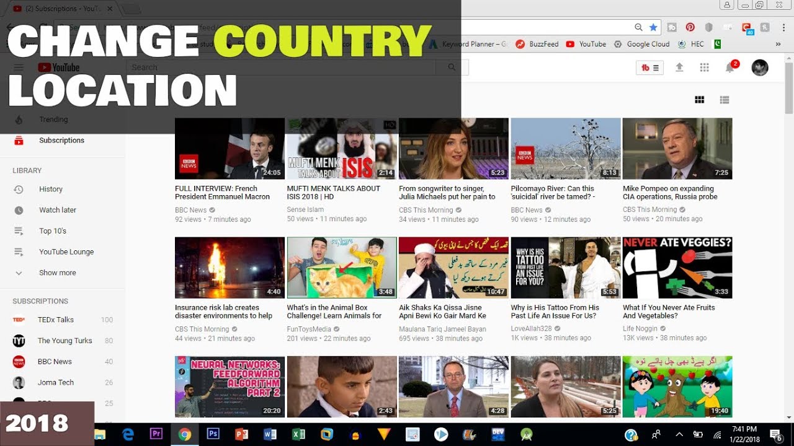Open the BBC News subscription in the sidebar
This screenshot has height=446, width=794.
[x=62, y=362]
